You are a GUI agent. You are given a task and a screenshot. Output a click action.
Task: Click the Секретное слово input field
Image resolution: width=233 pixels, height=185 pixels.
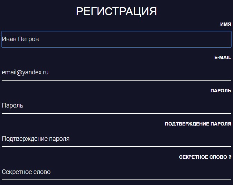(116, 172)
